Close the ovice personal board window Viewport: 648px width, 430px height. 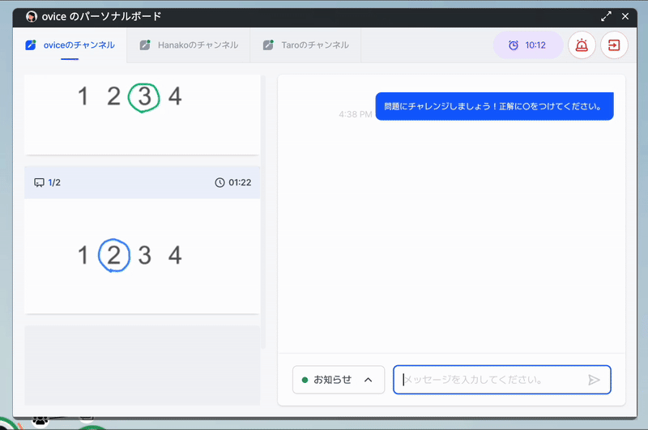click(625, 16)
